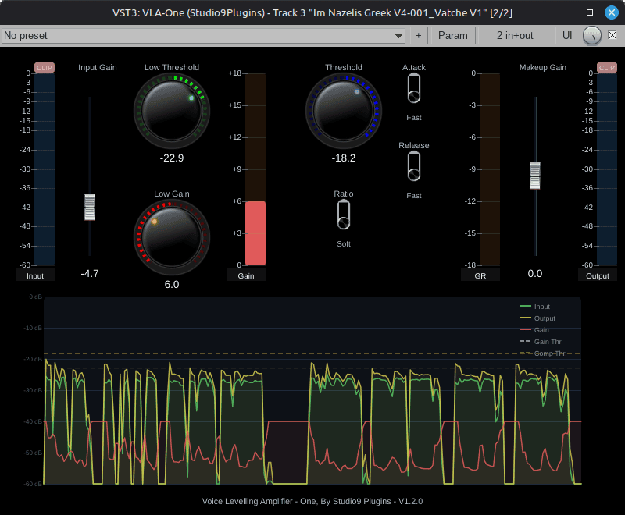Click the GR meter label
Image resolution: width=625 pixels, height=515 pixels.
coord(480,275)
